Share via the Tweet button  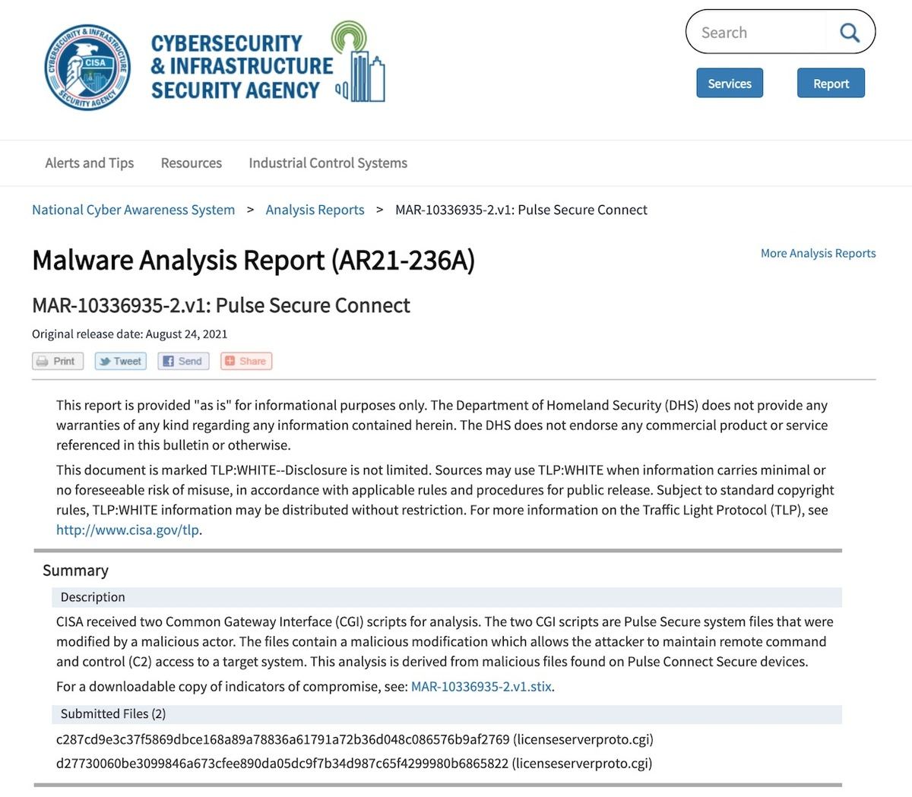click(121, 361)
